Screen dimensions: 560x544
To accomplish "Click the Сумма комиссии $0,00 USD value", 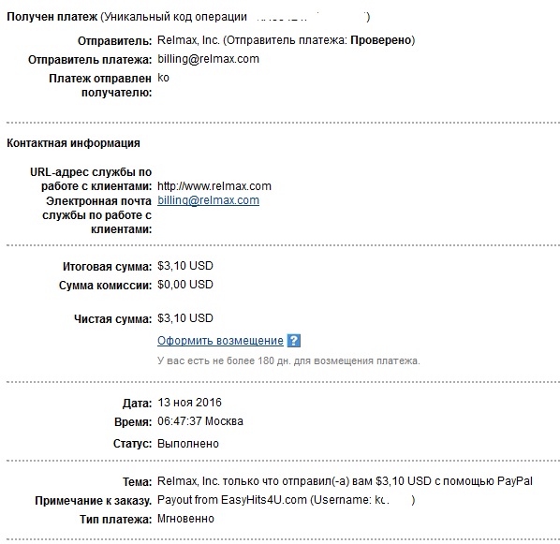I will (185, 285).
